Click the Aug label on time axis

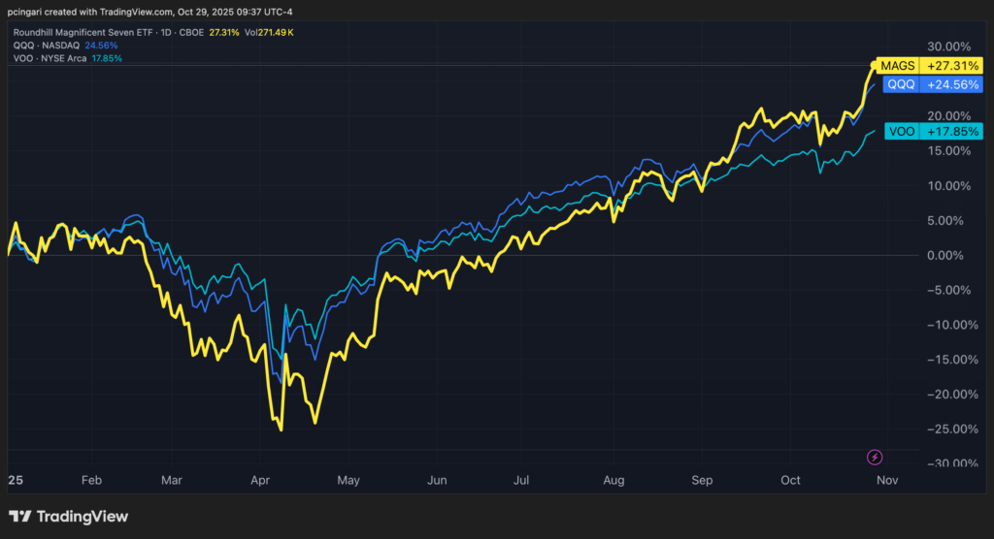613,480
